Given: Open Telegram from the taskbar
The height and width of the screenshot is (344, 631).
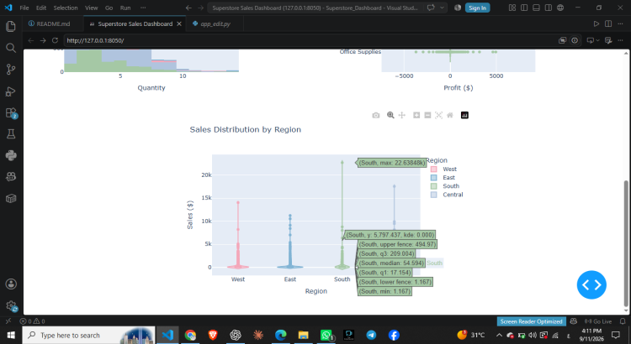Looking at the screenshot, I should (371, 335).
